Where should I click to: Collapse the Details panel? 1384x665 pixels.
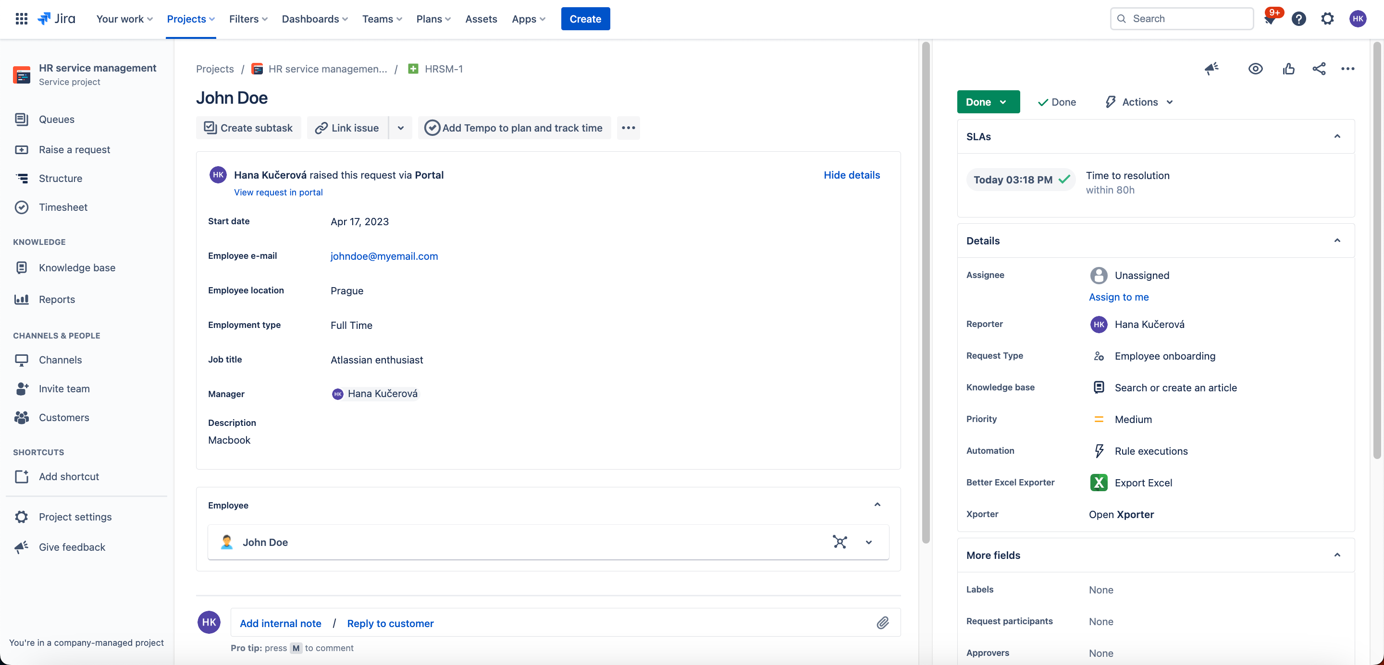click(1337, 241)
